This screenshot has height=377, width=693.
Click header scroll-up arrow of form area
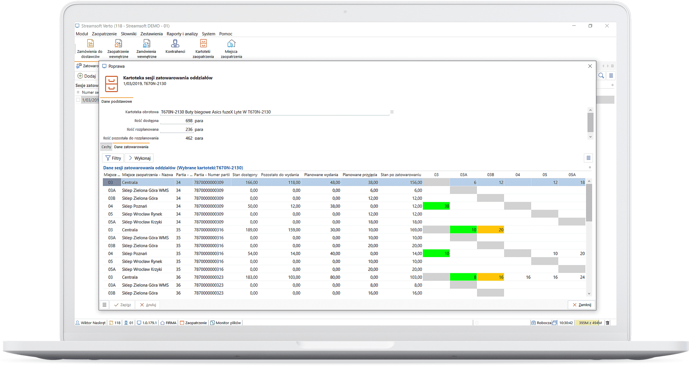click(590, 110)
